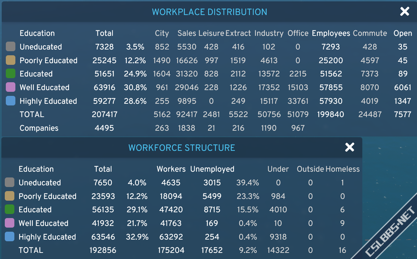
Task: Click the pink Well Educated swatch in Workforce Structure
Action: 10,223
